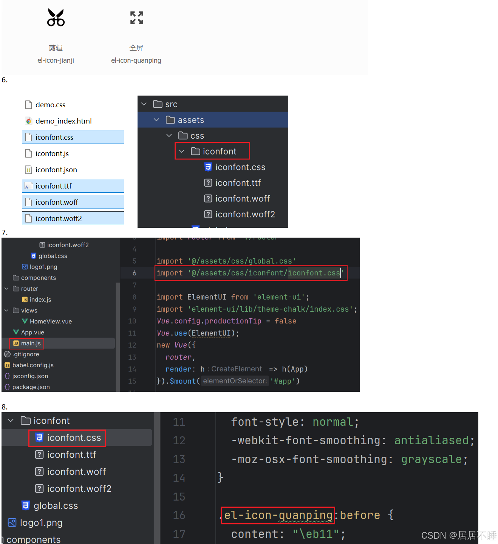This screenshot has height=544, width=498.
Task: Collapse the assets folder chevron
Action: [x=156, y=120]
